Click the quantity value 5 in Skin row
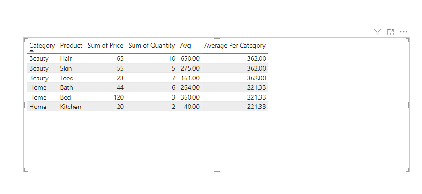 click(174, 68)
